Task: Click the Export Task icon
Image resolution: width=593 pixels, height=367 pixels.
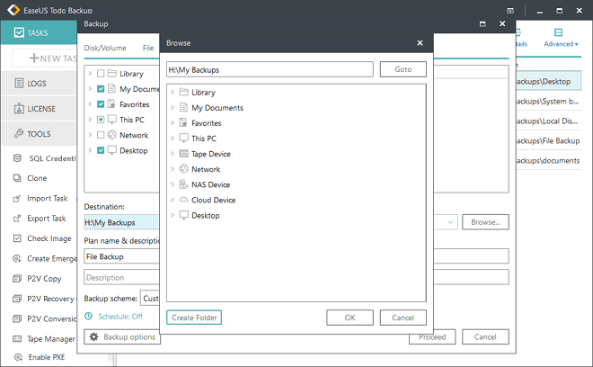Action: tap(17, 219)
